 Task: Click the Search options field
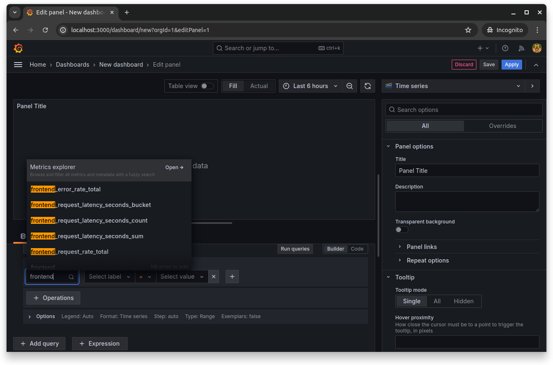(464, 110)
